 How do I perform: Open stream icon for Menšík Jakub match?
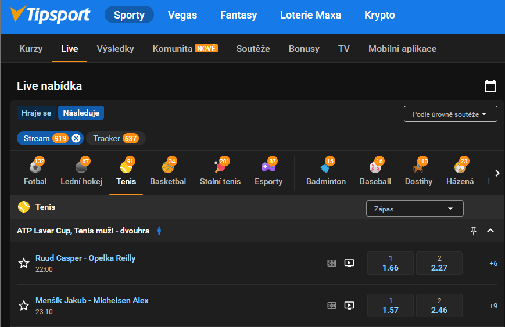click(x=349, y=306)
